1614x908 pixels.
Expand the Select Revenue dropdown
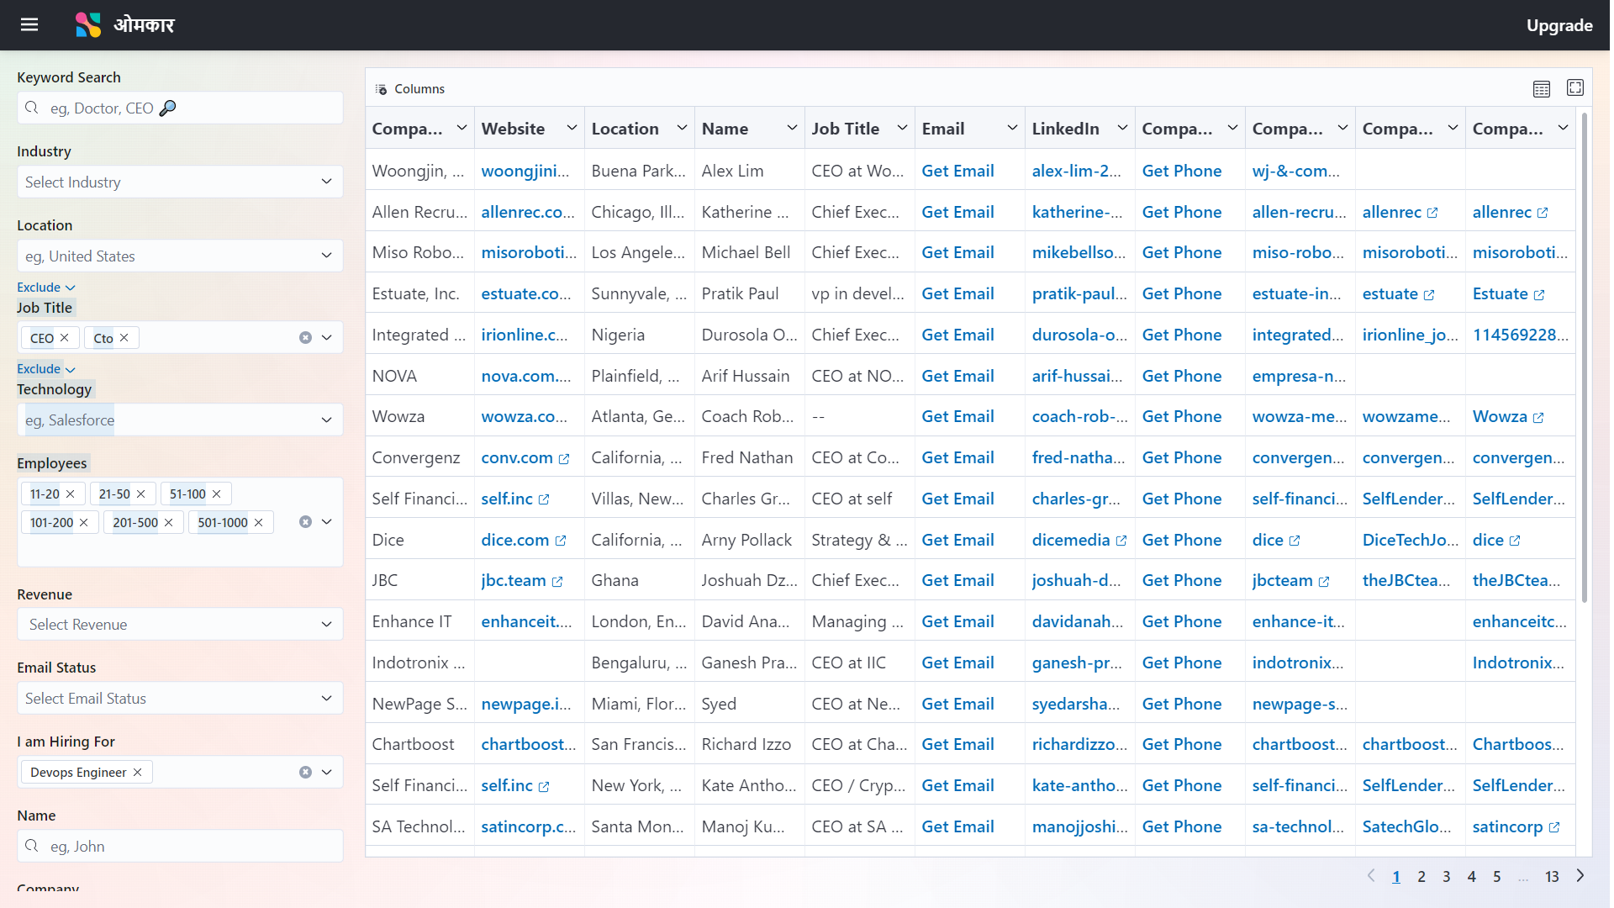point(180,625)
